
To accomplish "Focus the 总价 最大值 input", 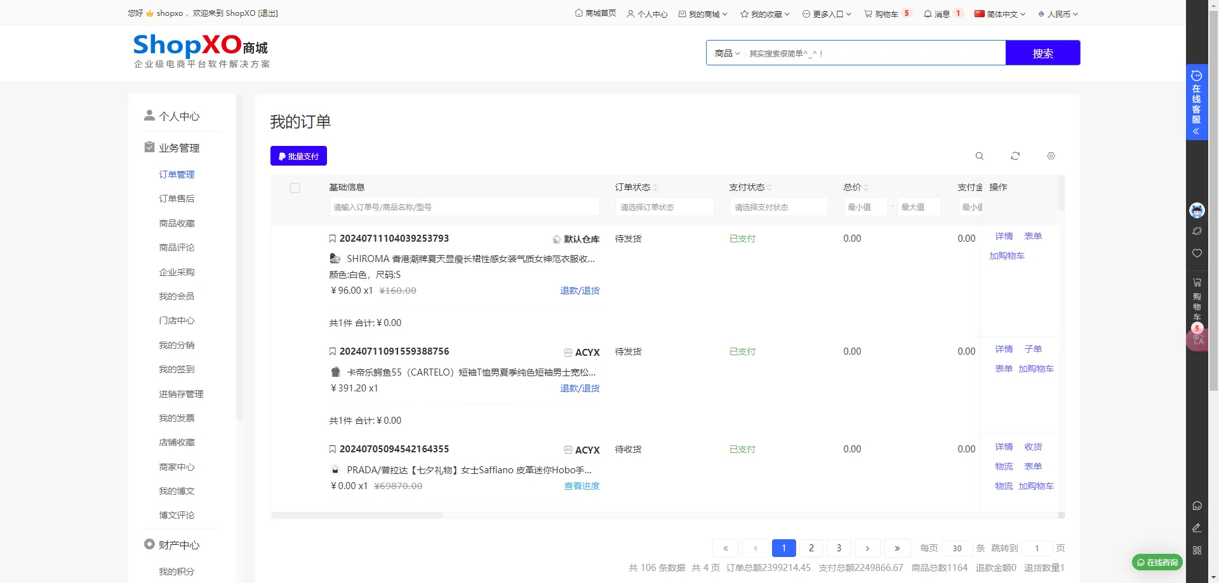I will pos(919,207).
